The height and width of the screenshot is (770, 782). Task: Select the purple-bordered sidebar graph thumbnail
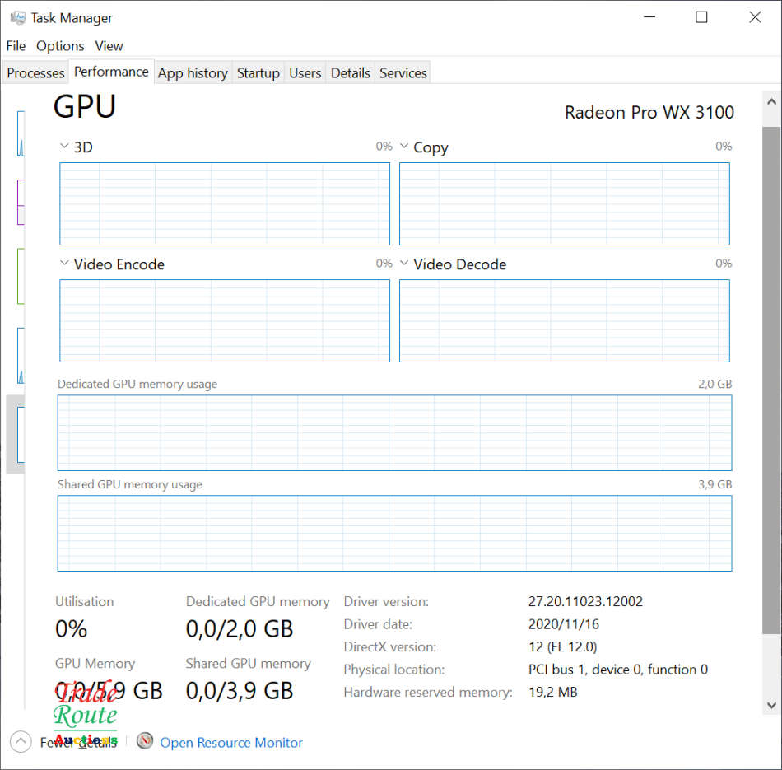(21, 202)
